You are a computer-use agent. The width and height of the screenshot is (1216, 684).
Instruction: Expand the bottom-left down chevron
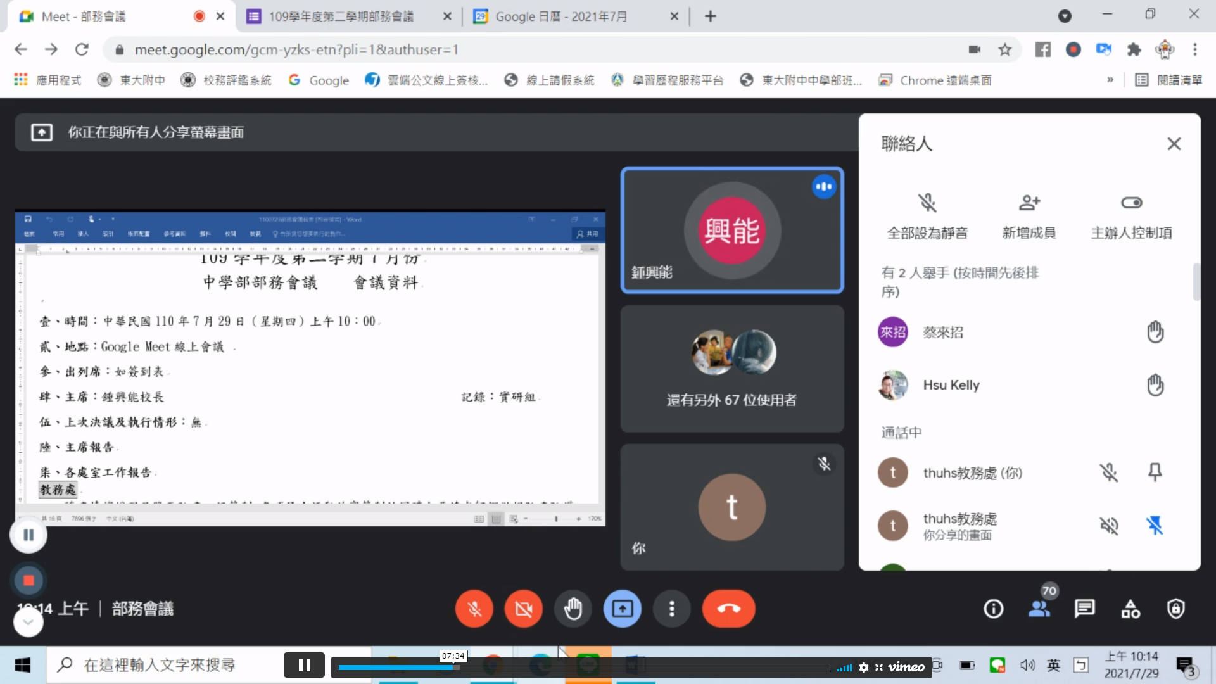28,623
